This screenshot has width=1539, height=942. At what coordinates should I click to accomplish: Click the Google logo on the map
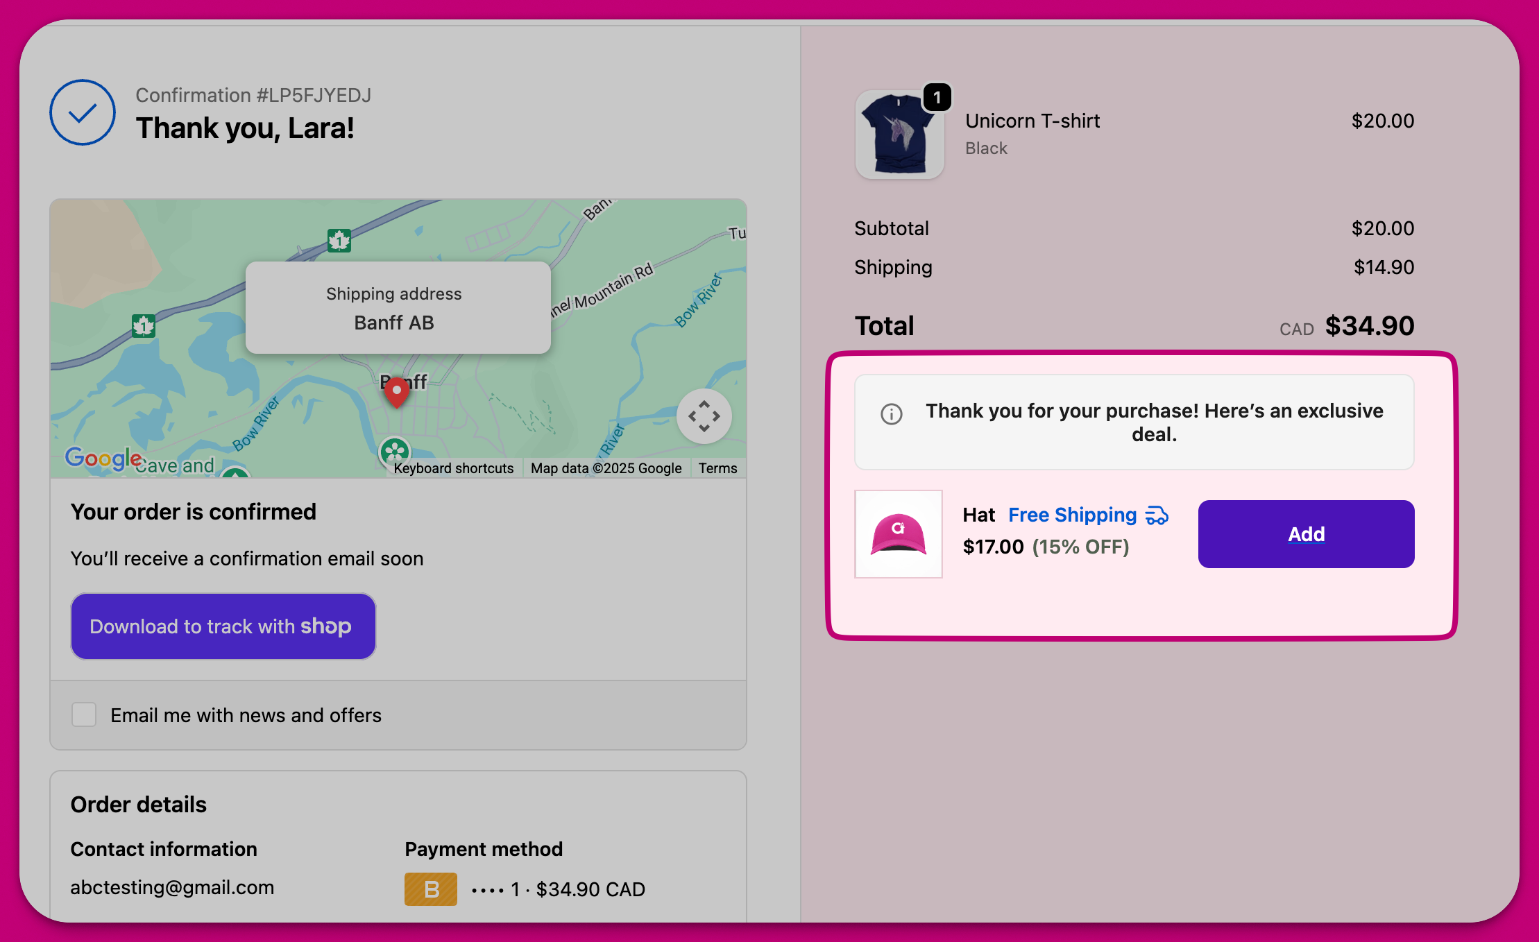[103, 458]
